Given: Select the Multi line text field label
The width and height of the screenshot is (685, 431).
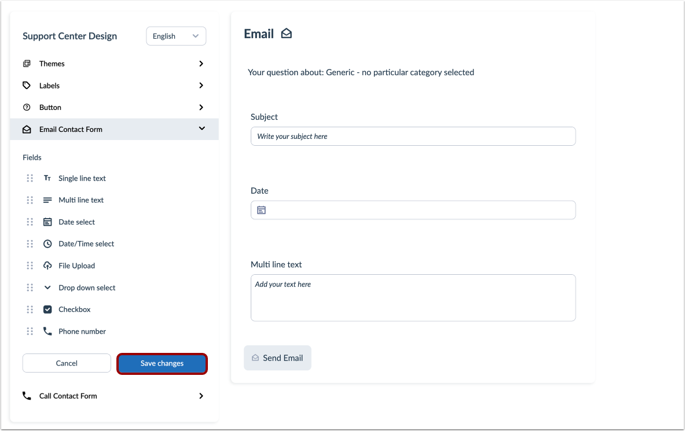Looking at the screenshot, I should [81, 200].
